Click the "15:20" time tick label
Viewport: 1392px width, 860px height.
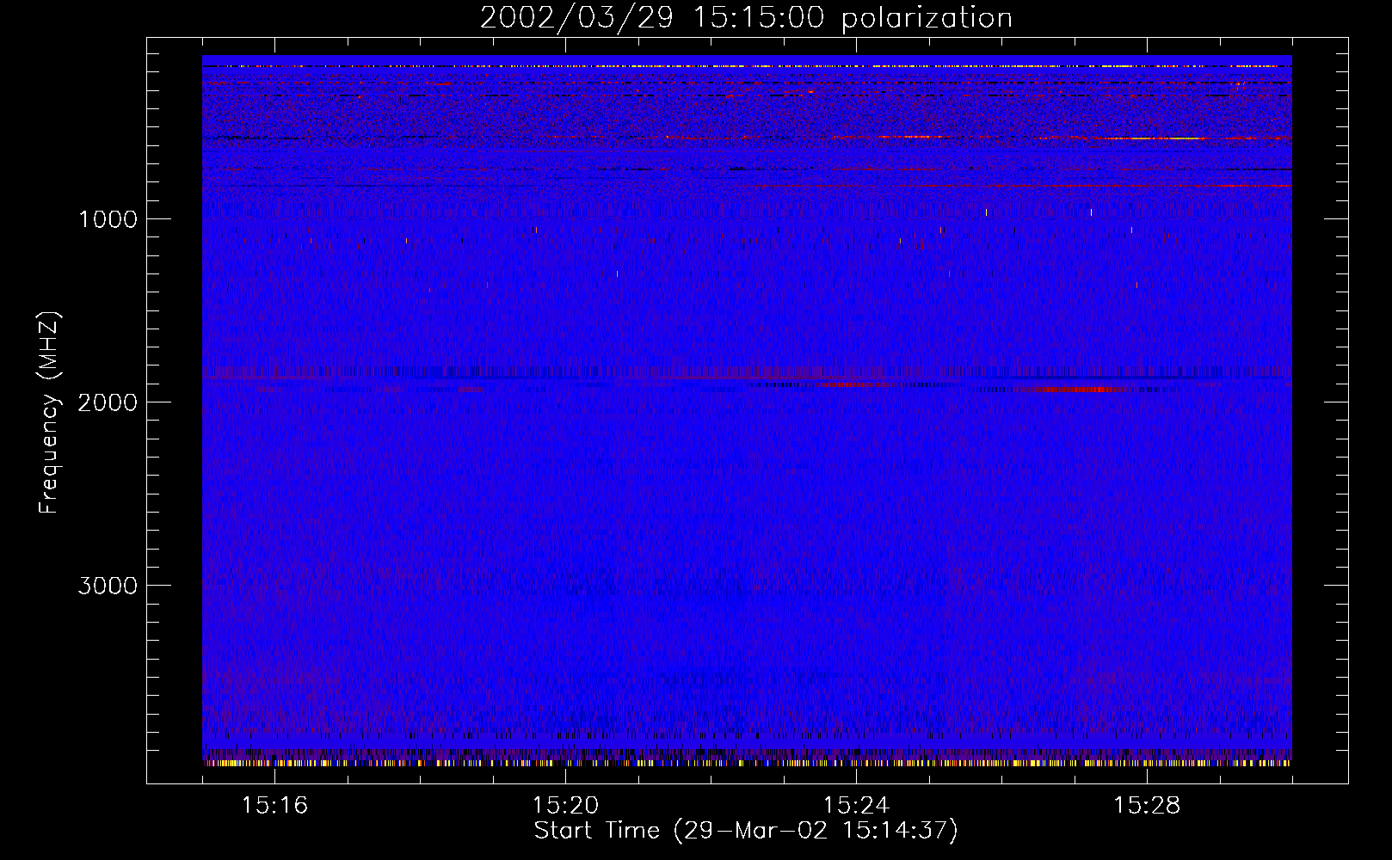pos(565,806)
